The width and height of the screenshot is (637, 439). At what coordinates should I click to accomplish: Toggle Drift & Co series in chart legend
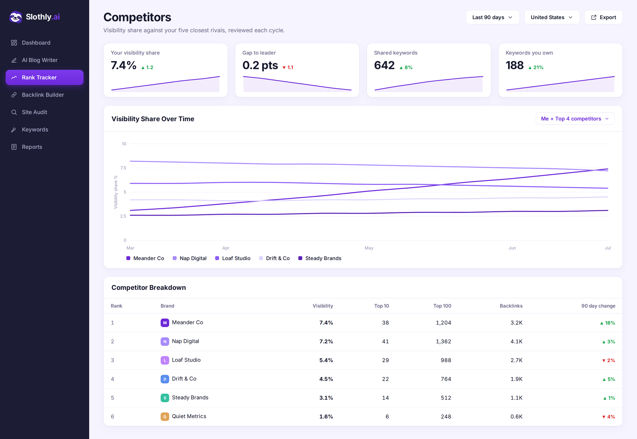(275, 258)
